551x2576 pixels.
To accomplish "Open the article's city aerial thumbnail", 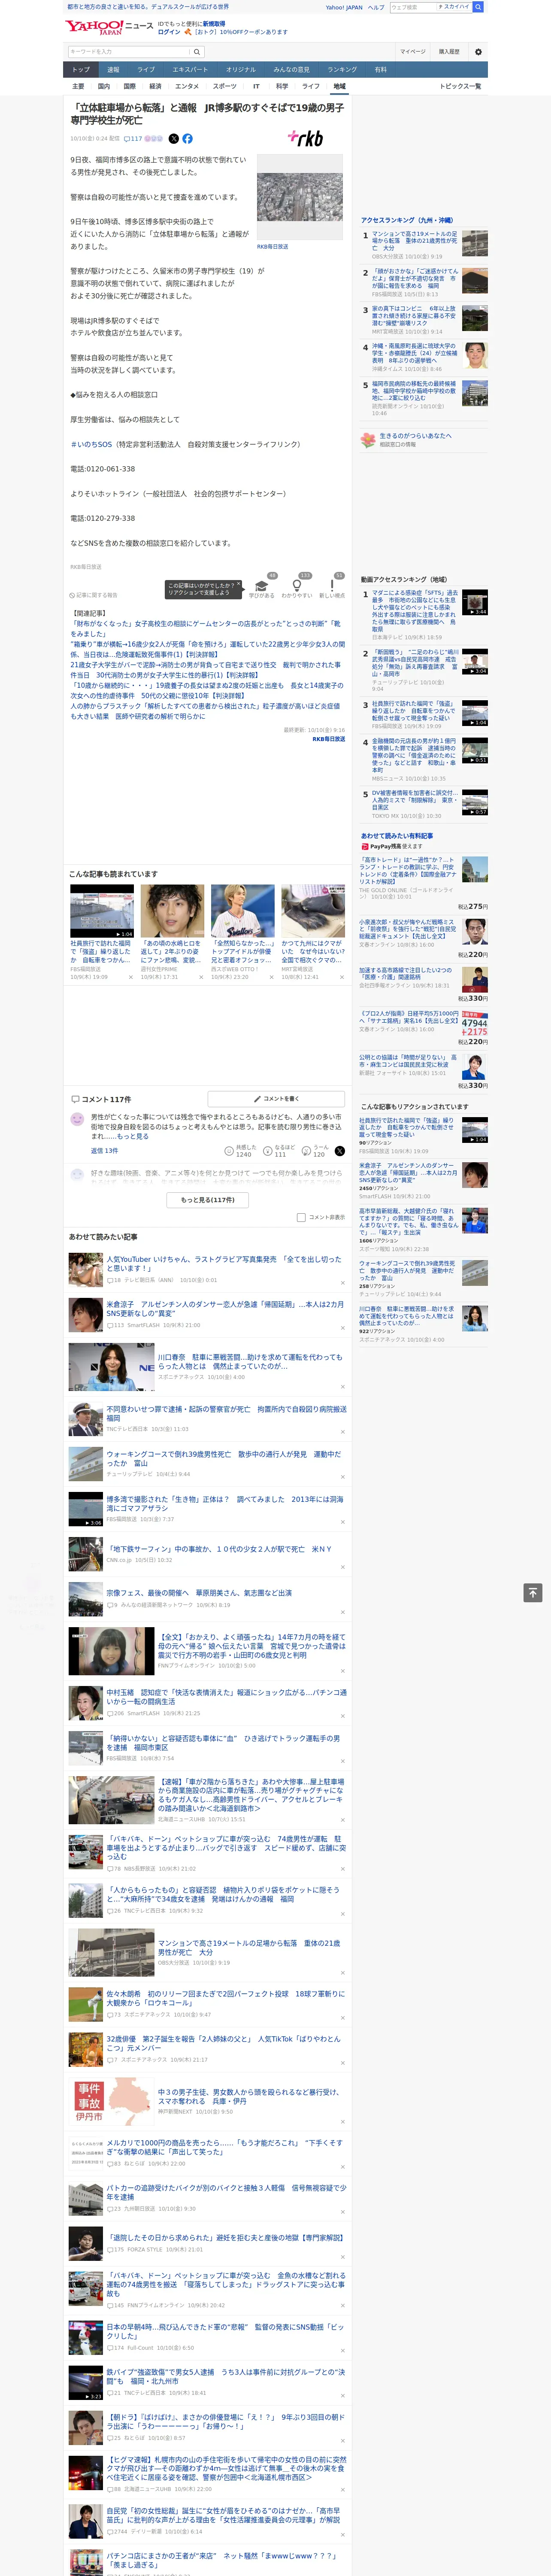I will click(x=300, y=197).
